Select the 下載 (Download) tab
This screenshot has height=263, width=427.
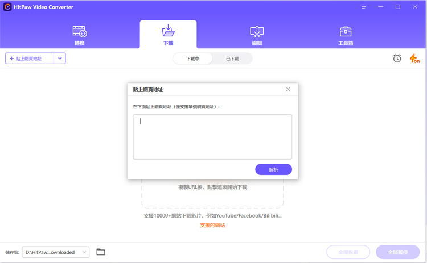168,35
